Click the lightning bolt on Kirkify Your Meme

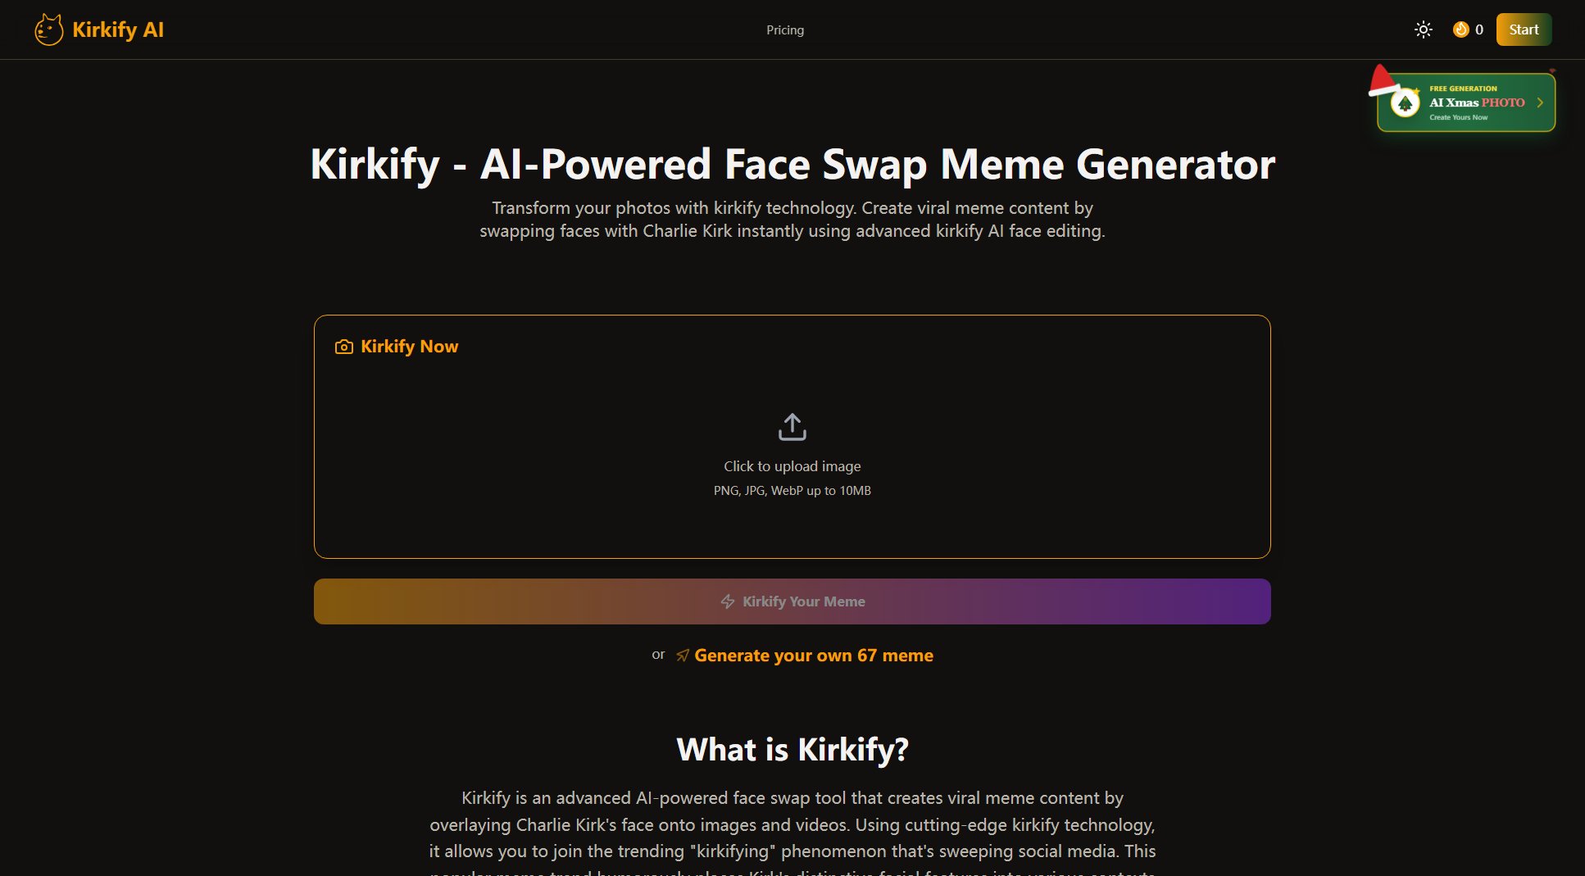coord(727,601)
